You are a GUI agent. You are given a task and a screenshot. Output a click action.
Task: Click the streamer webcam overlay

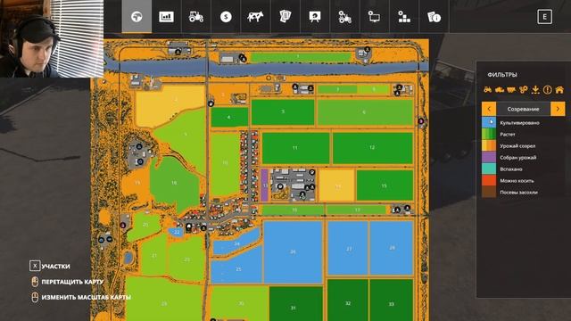(52, 38)
